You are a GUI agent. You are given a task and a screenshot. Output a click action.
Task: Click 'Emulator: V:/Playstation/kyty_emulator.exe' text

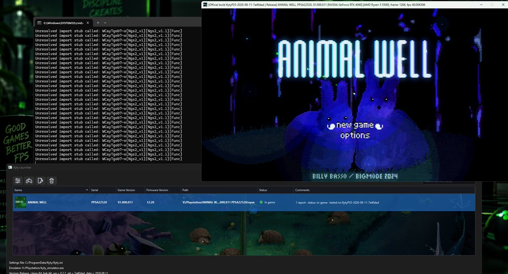pos(36,268)
